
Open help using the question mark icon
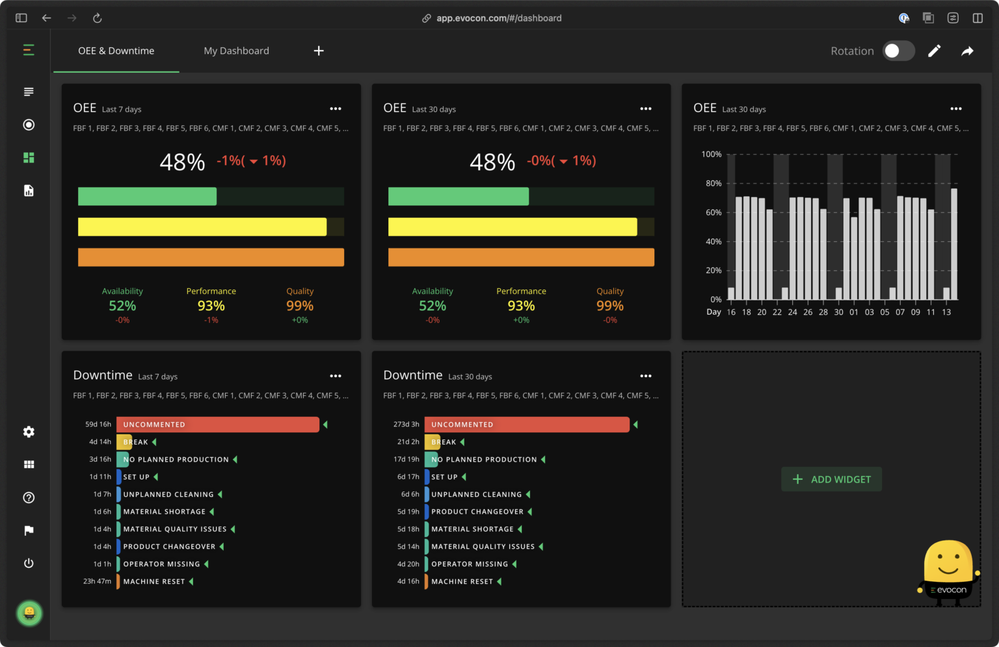pos(29,497)
